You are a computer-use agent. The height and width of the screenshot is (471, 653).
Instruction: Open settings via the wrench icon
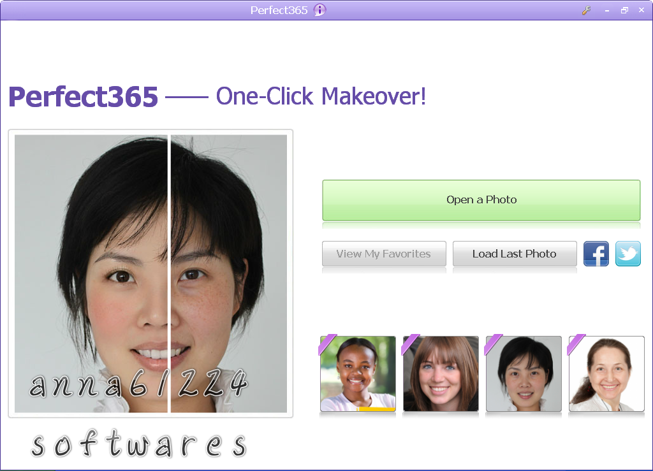click(x=587, y=10)
